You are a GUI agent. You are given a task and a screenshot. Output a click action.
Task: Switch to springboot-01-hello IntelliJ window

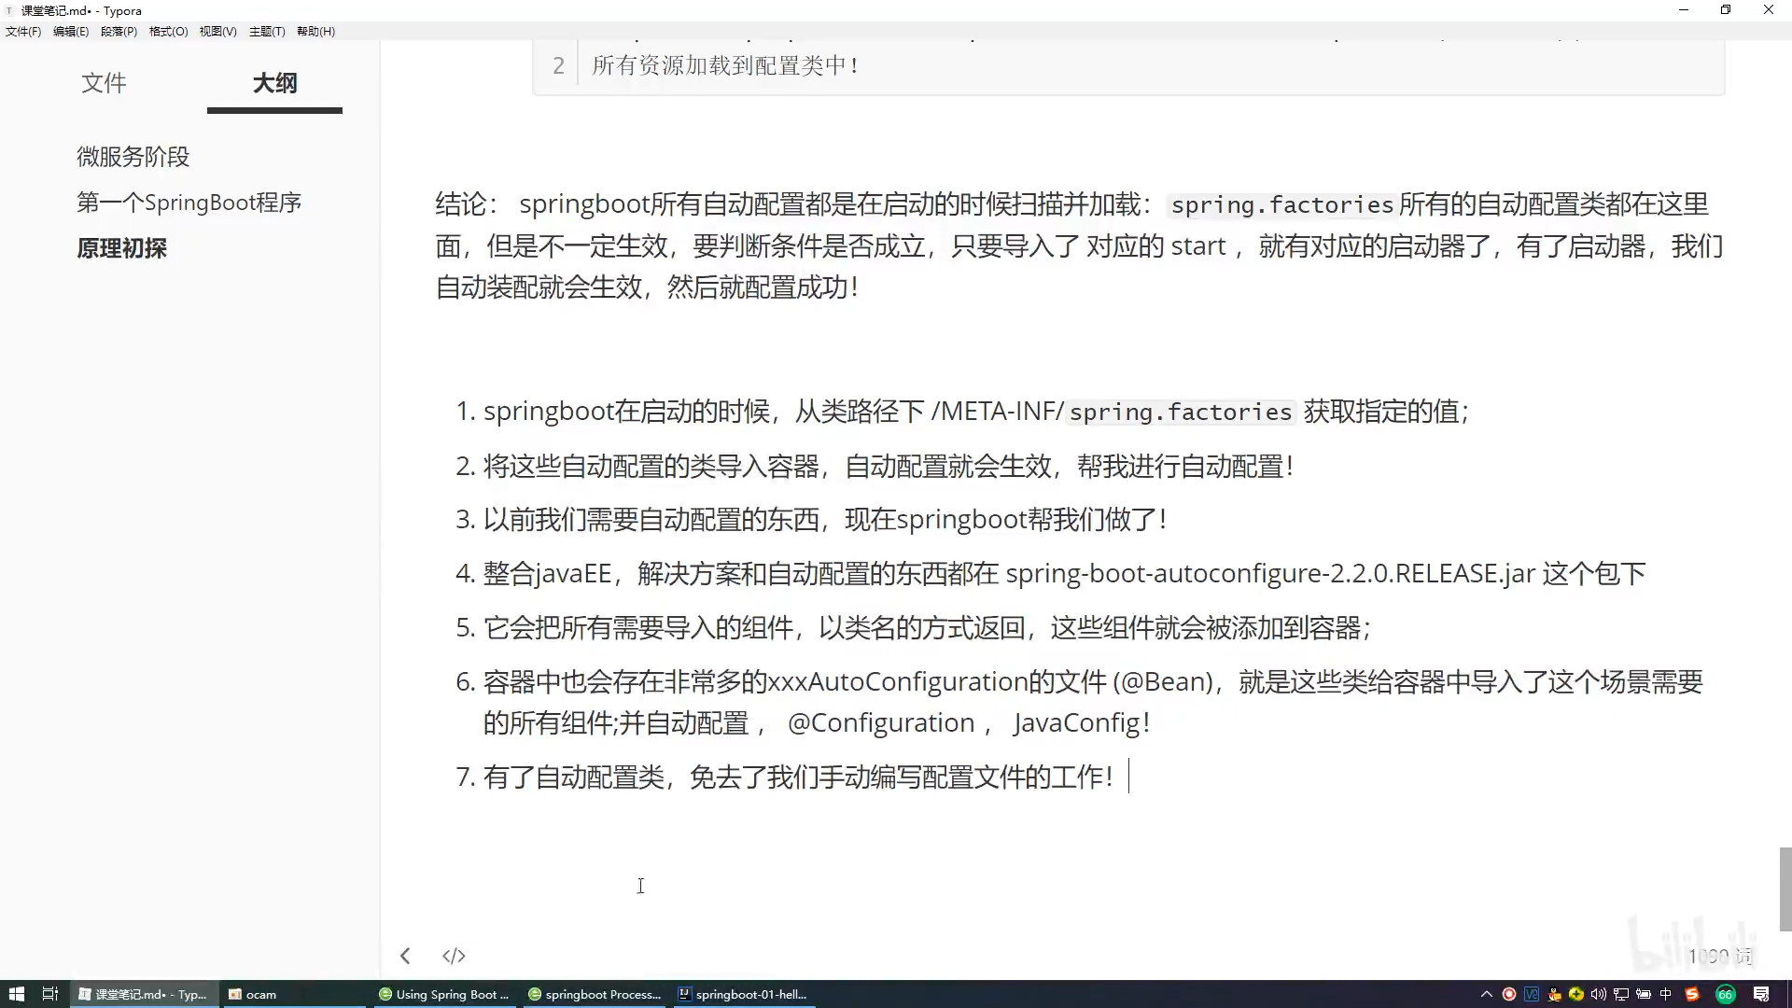(743, 994)
